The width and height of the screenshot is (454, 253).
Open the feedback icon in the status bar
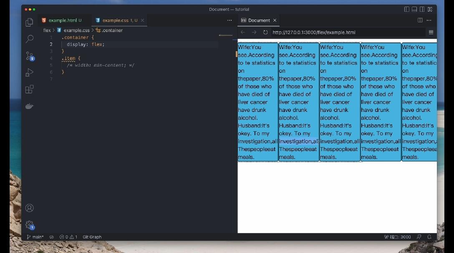(419, 237)
